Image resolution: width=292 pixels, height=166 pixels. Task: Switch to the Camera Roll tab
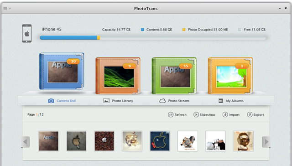pyautogui.click(x=62, y=101)
